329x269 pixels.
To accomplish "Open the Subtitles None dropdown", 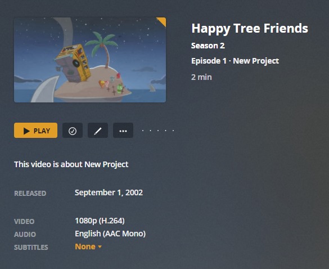I will click(x=88, y=246).
